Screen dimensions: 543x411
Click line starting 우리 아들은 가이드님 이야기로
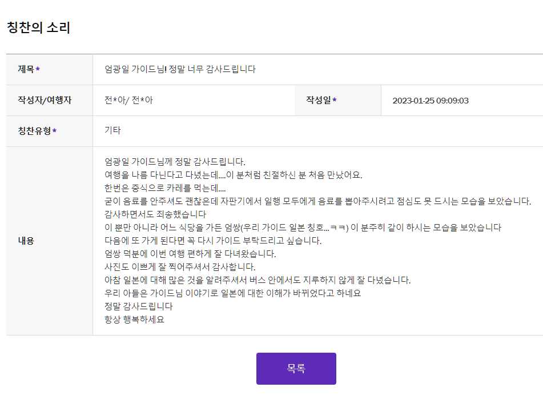[233, 293]
